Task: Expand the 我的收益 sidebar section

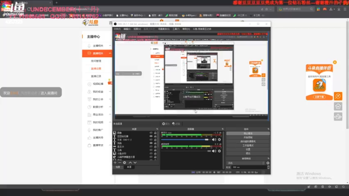Action: tap(110, 91)
